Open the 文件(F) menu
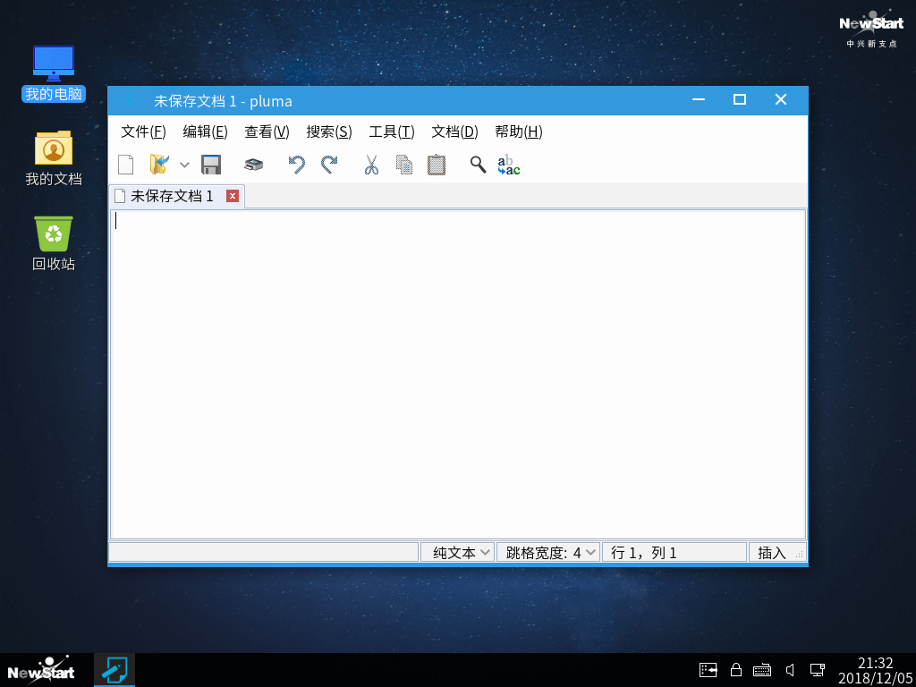 [x=143, y=131]
